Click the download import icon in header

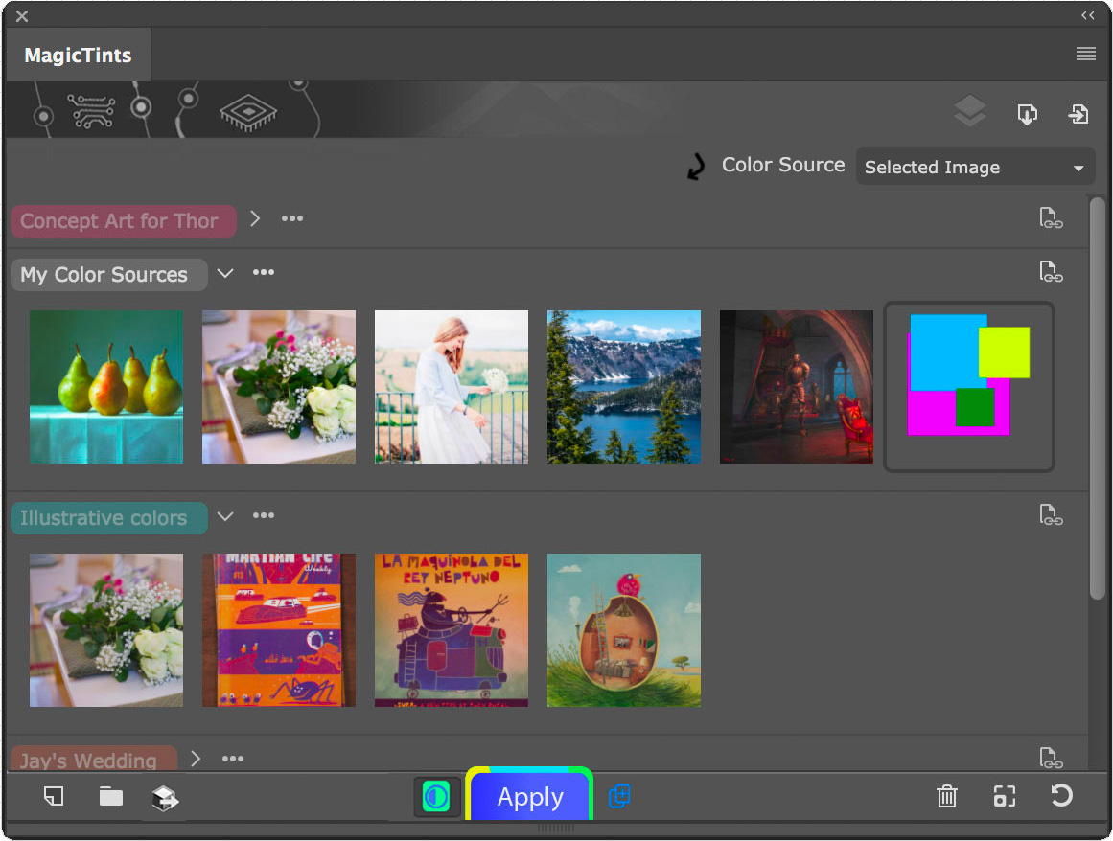[x=1027, y=114]
